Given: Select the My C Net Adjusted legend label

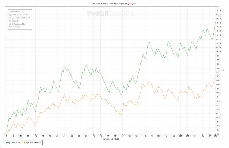Looking at the screenshot, I should point(33,143).
